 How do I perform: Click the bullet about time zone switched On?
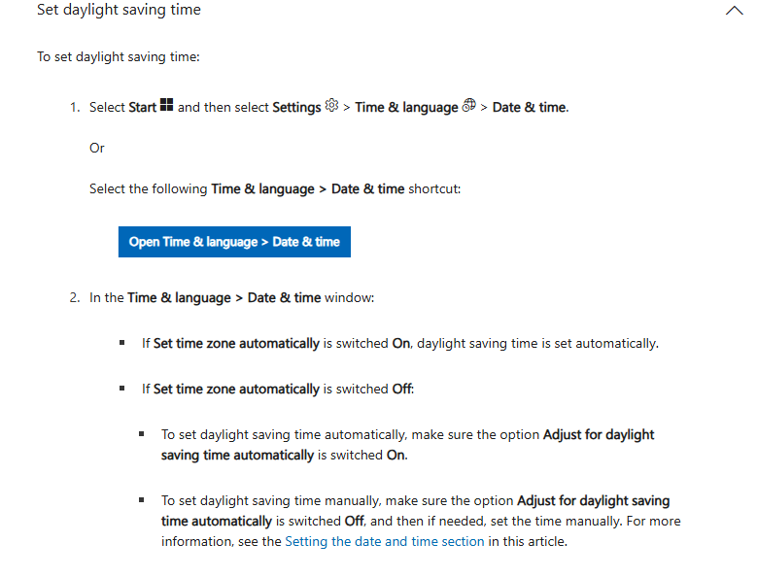[399, 344]
